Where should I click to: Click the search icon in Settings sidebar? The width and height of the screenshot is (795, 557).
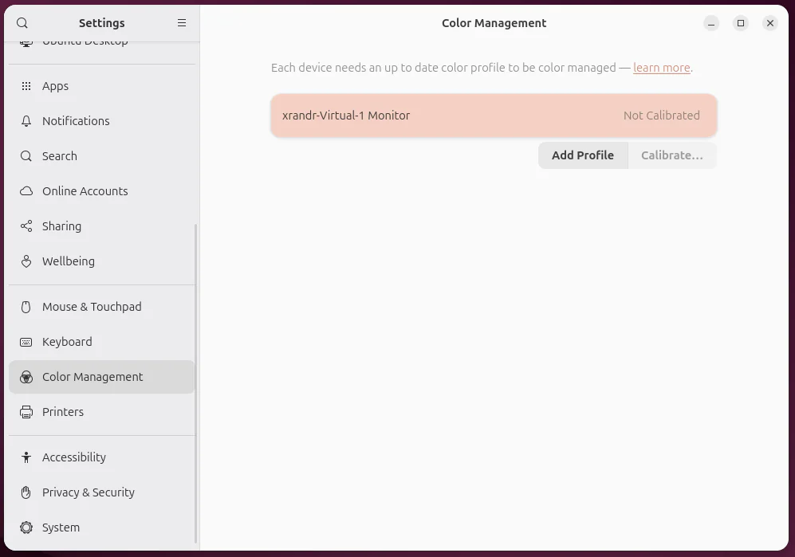coord(22,23)
